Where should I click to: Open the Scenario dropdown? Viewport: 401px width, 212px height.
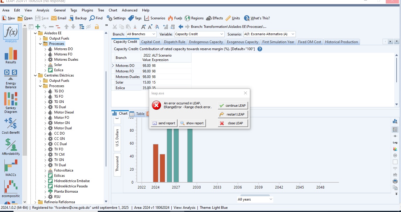(x=269, y=34)
